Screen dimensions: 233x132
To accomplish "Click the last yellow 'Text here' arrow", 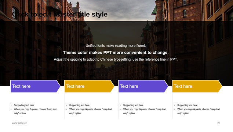I will [197, 86].
